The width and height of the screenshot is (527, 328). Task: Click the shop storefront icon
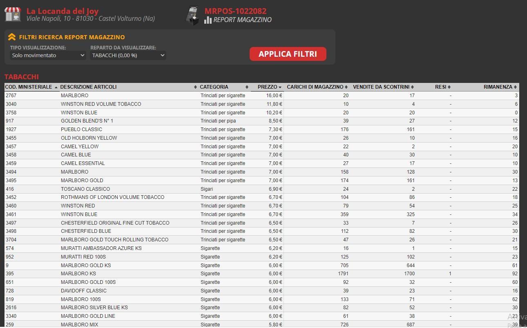tap(13, 14)
